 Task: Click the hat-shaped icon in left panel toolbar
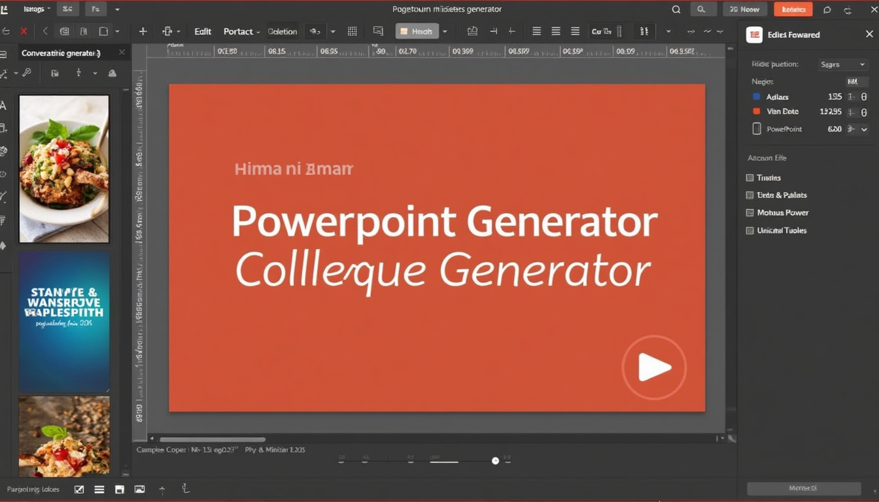click(x=112, y=73)
